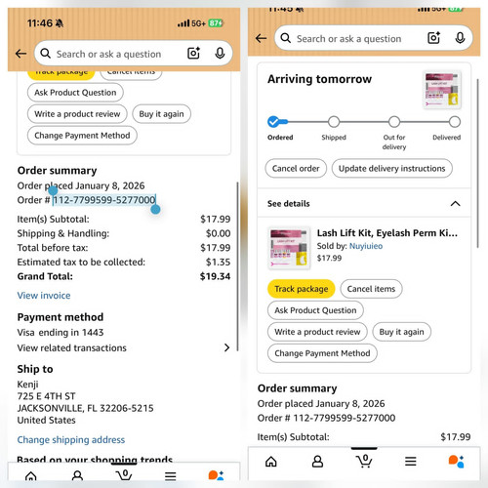Viewport: 488px width, 488px height.
Task: Expand View related transactions chevron
Action: point(226,347)
